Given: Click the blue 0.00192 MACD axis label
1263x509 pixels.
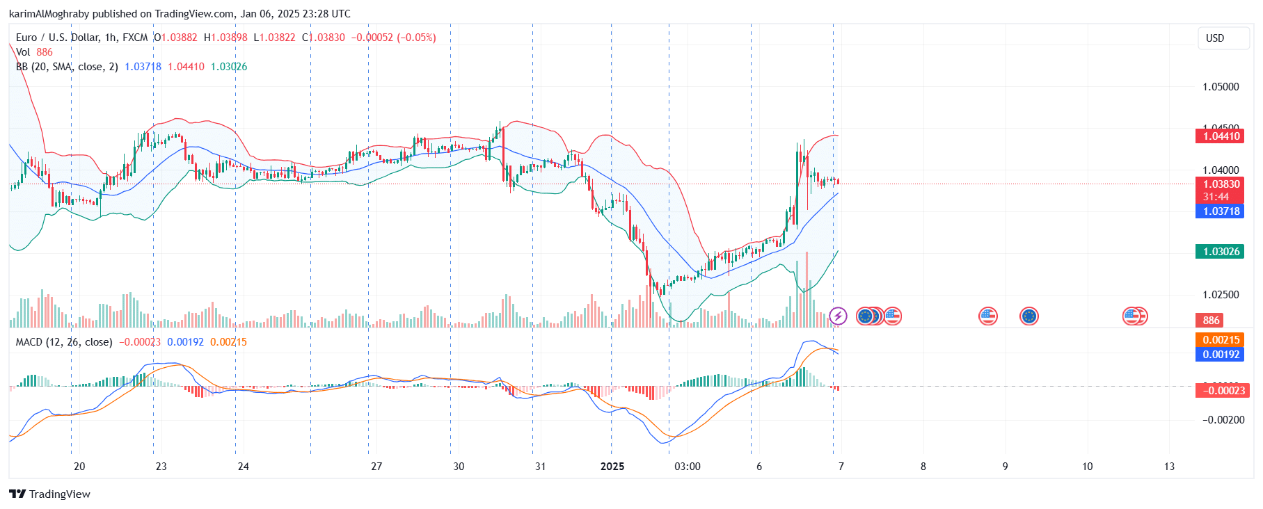Looking at the screenshot, I should (1219, 355).
